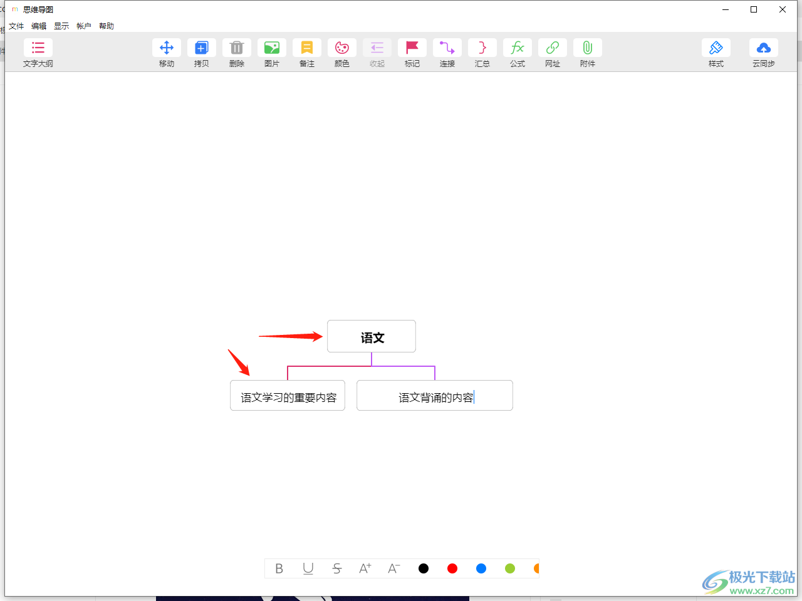Image resolution: width=802 pixels, height=601 pixels.
Task: Pick the red text color
Action: 452,568
